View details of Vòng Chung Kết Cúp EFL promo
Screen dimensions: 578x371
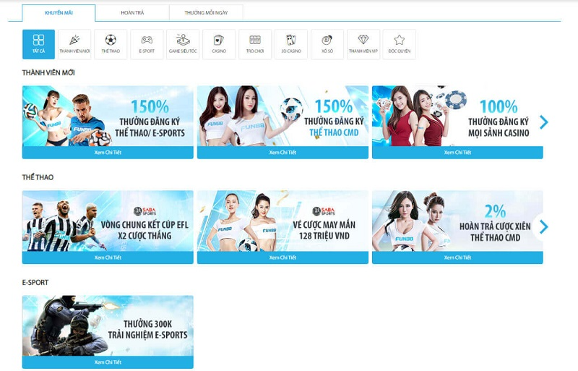108,257
